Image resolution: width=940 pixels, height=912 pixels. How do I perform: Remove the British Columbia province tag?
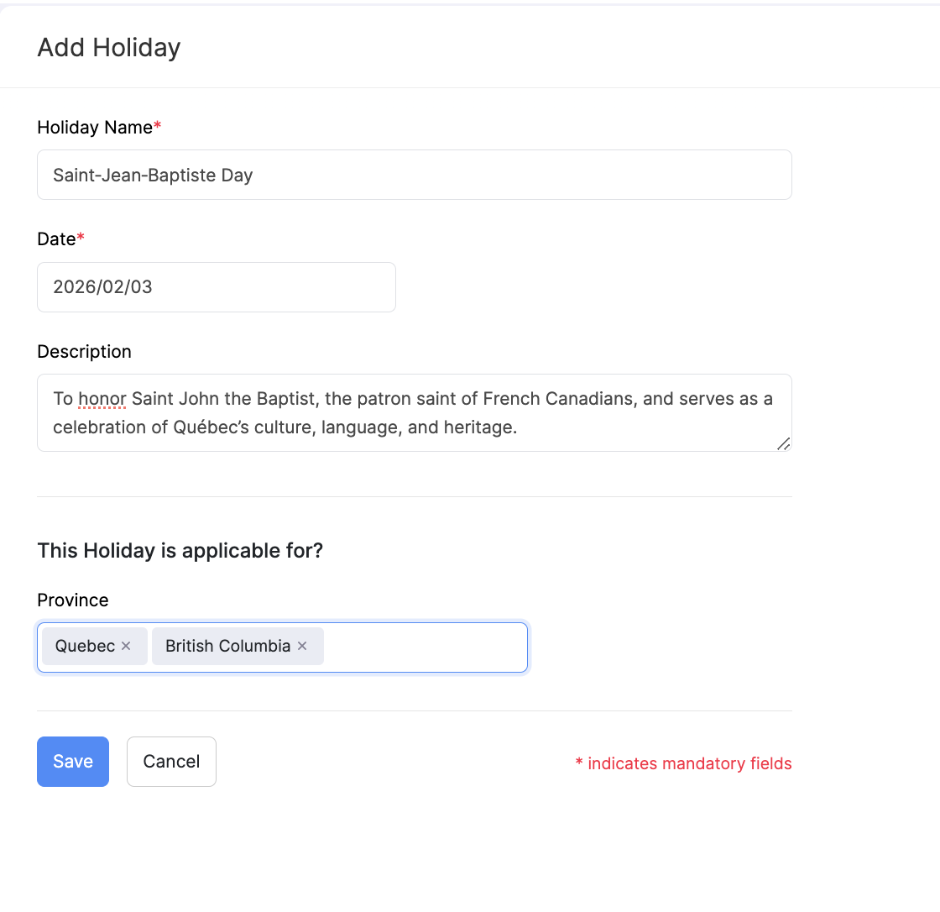click(x=302, y=647)
